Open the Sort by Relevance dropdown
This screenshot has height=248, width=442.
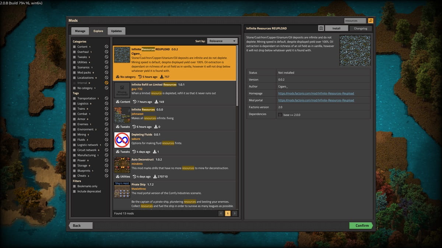click(222, 41)
